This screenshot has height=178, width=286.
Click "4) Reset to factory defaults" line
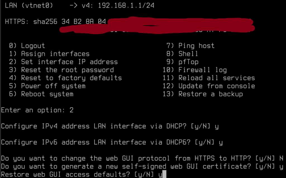tap(66, 78)
